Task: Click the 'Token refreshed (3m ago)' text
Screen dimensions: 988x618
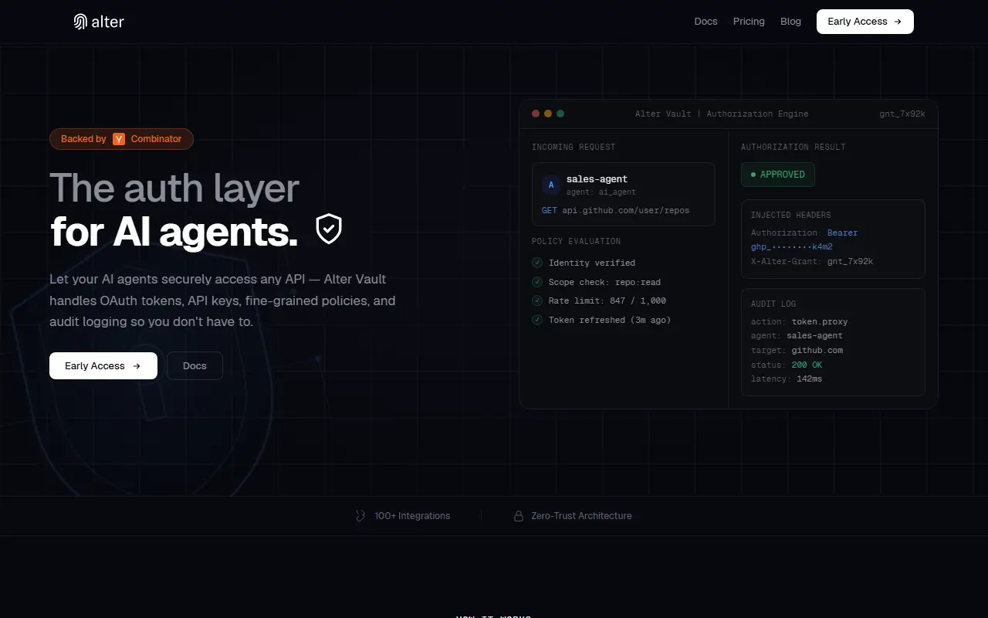Action: coord(610,320)
